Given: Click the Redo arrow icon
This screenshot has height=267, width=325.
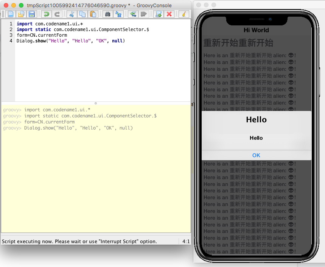Looking at the screenshot, I should (57, 14).
